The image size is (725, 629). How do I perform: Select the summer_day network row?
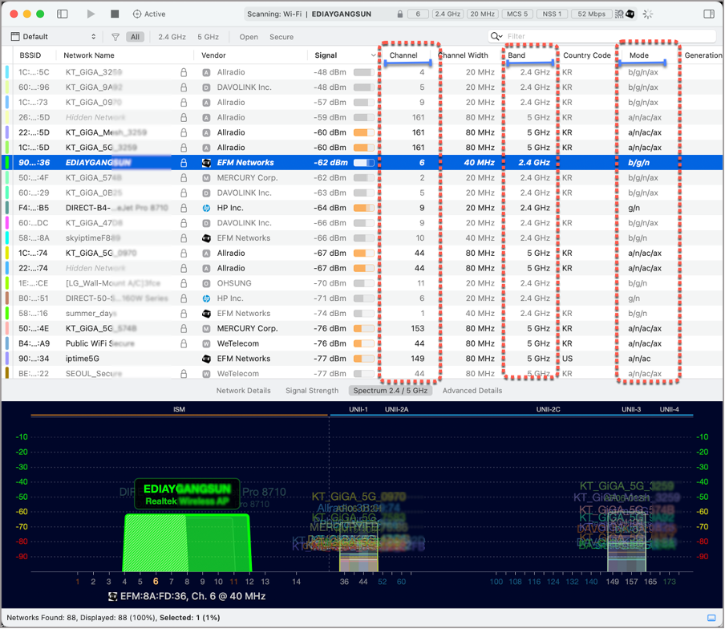362,313
